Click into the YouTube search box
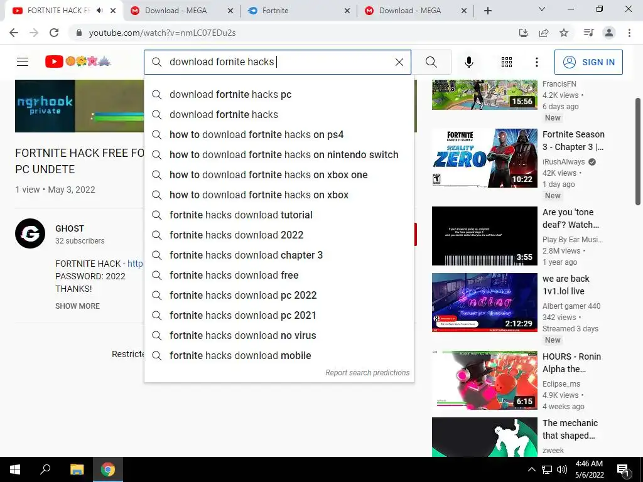This screenshot has width=643, height=482. pyautogui.click(x=279, y=62)
